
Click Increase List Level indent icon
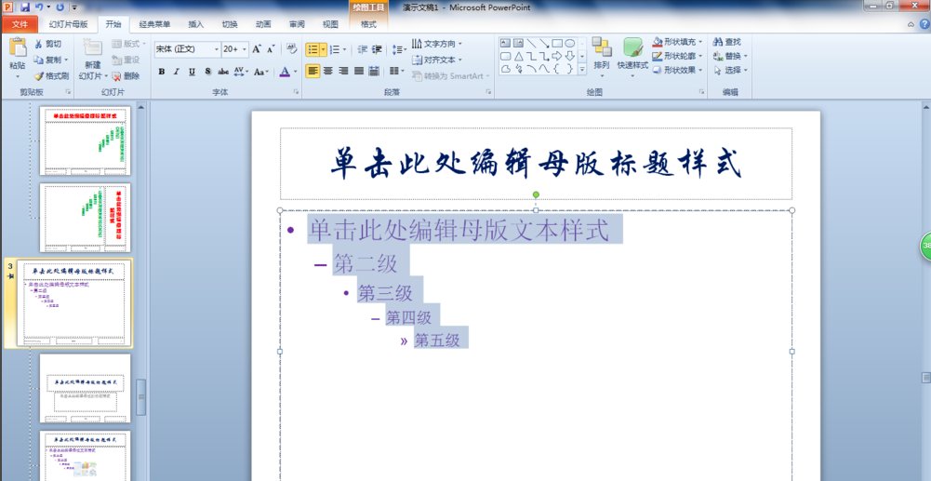377,49
